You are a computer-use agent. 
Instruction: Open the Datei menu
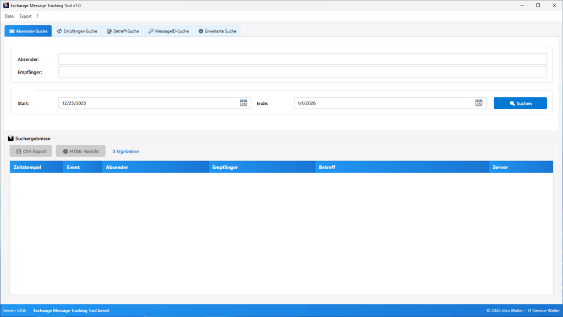pos(9,16)
